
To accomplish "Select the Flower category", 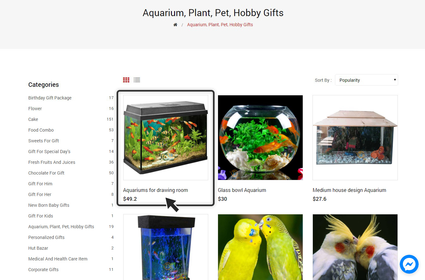I will coord(35,109).
